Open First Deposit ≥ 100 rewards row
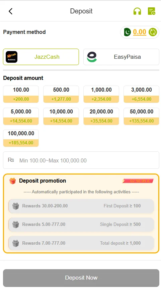This screenshot has width=161, height=292. coord(81,206)
